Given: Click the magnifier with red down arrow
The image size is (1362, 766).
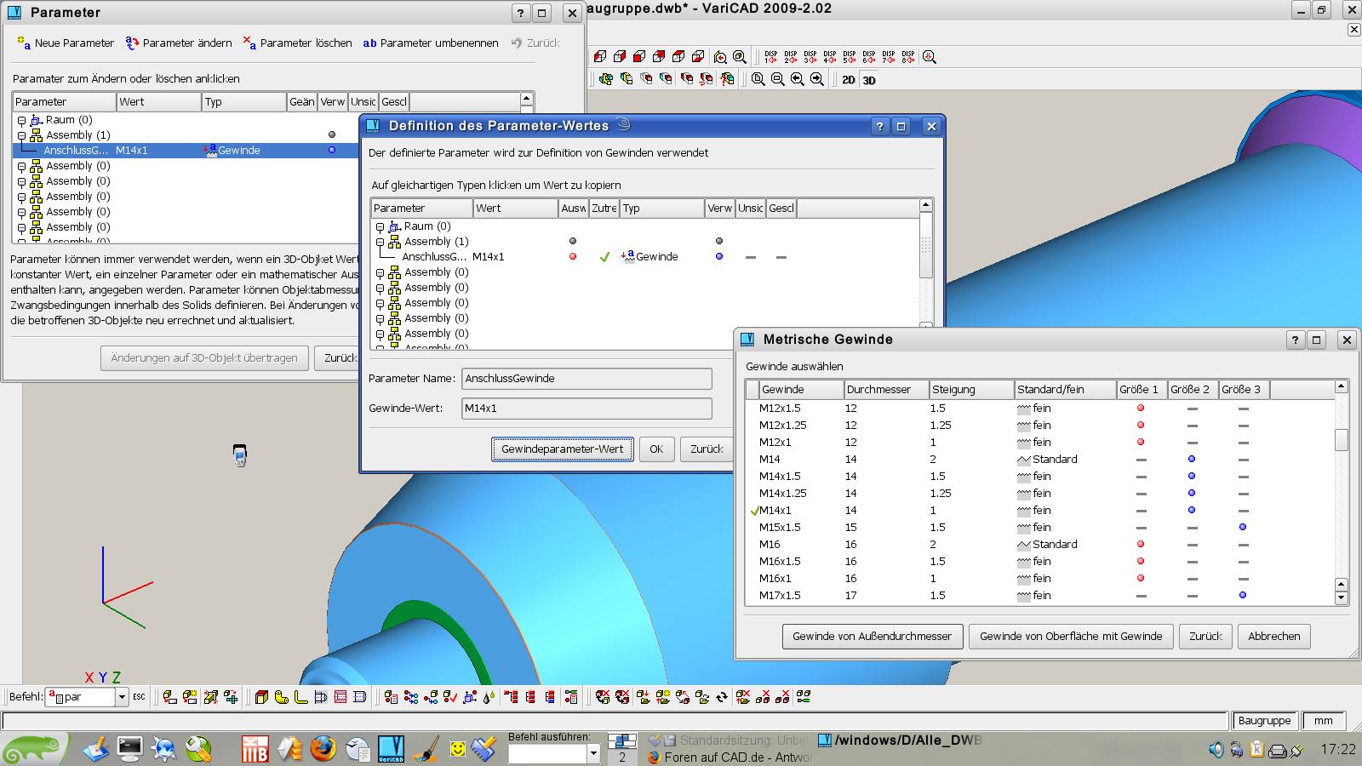Looking at the screenshot, I should 930,57.
